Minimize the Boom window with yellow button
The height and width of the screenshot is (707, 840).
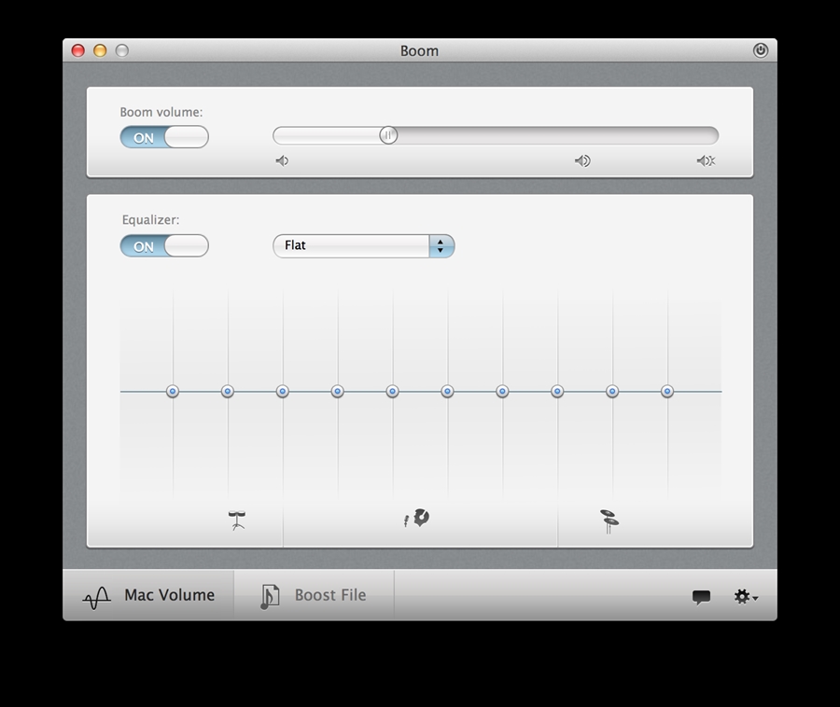(100, 50)
